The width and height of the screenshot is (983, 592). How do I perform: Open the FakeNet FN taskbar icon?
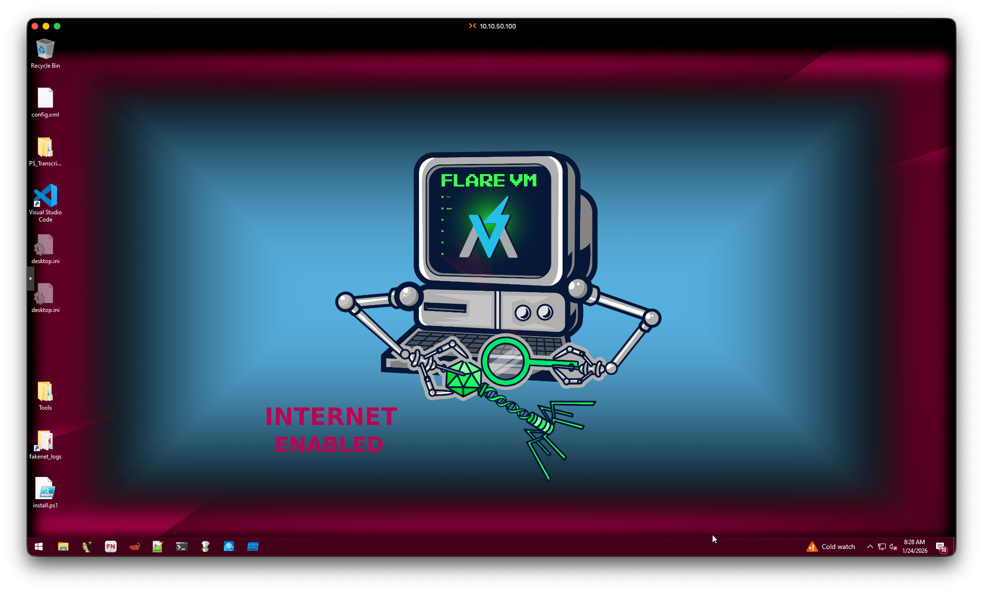pyautogui.click(x=111, y=547)
